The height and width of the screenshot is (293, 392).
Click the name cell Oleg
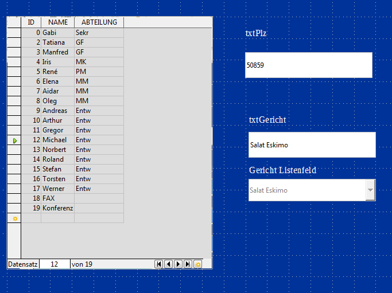click(x=57, y=101)
